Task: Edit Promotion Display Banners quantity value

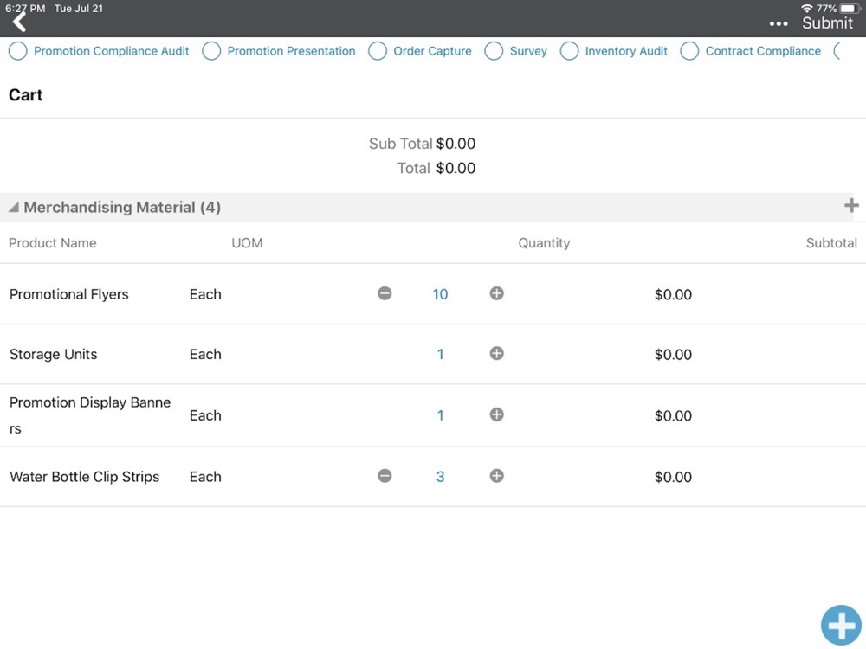Action: (440, 415)
